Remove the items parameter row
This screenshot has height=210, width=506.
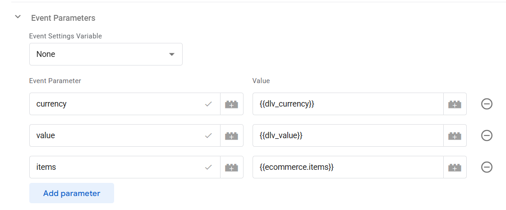(x=487, y=168)
